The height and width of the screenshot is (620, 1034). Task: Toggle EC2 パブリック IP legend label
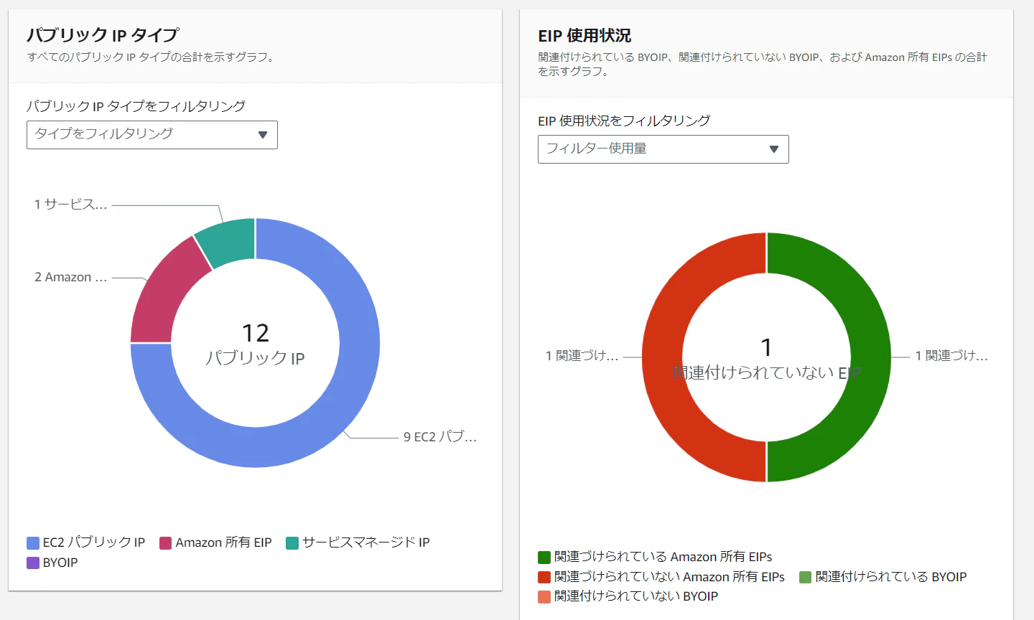tap(94, 542)
